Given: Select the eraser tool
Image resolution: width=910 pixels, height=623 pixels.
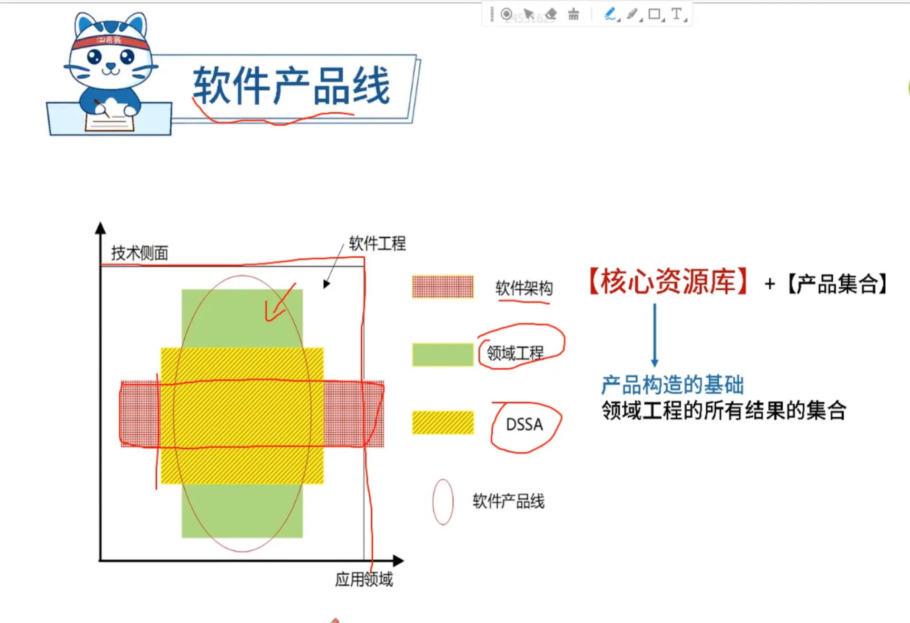Looking at the screenshot, I should 551,14.
